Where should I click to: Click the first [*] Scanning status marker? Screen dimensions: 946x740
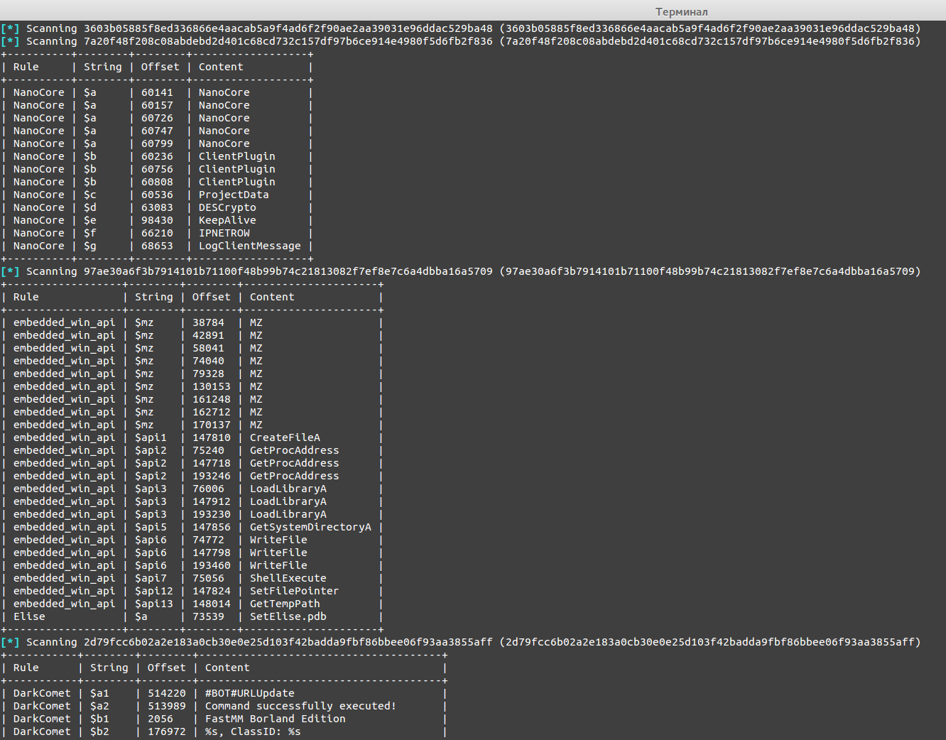click(x=10, y=28)
